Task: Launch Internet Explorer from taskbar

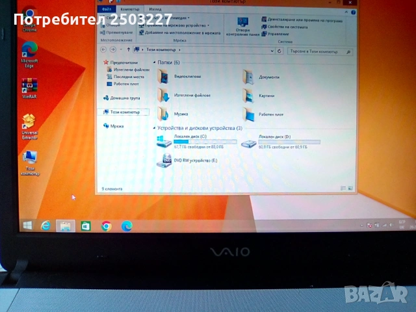Action: [x=45, y=226]
